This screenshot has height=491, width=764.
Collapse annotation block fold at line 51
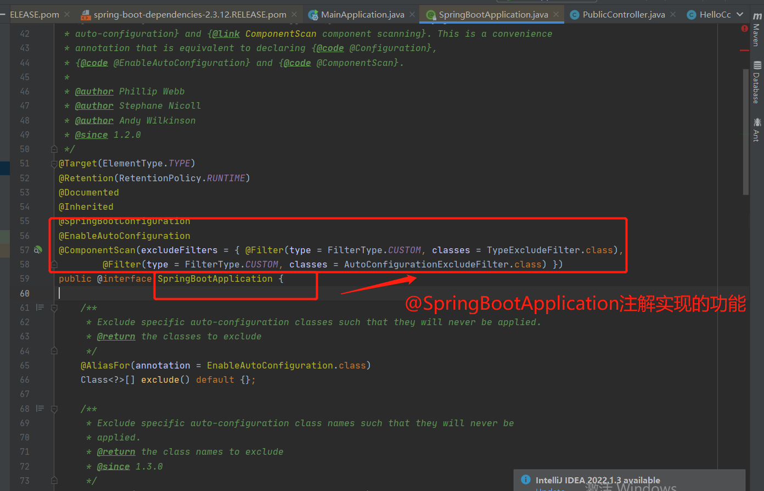click(54, 164)
